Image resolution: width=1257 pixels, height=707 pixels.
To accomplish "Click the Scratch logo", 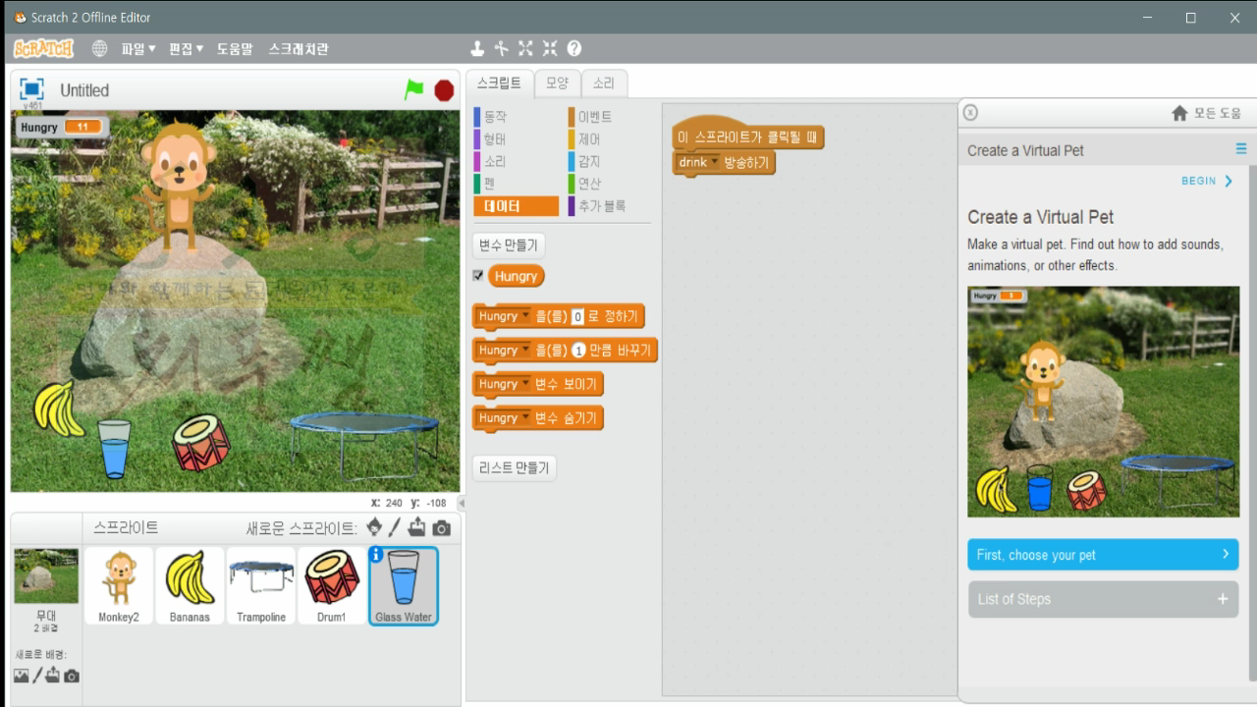I will click(x=44, y=48).
